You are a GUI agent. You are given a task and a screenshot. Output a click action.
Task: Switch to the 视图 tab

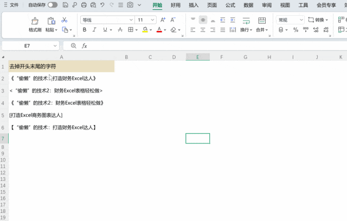(x=285, y=5)
